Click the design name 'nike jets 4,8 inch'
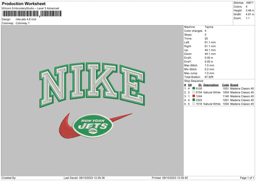256x181 pixels. click(x=26, y=19)
